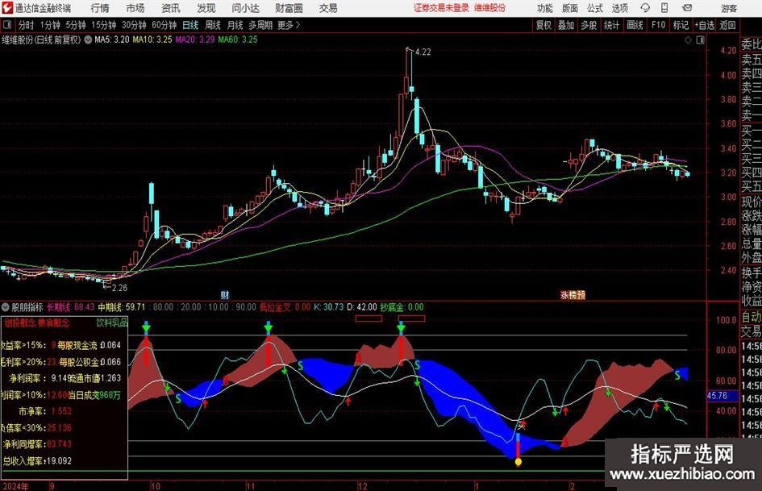This screenshot has height=491, width=762.
Task: Open the 市场 menu
Action: tap(135, 8)
